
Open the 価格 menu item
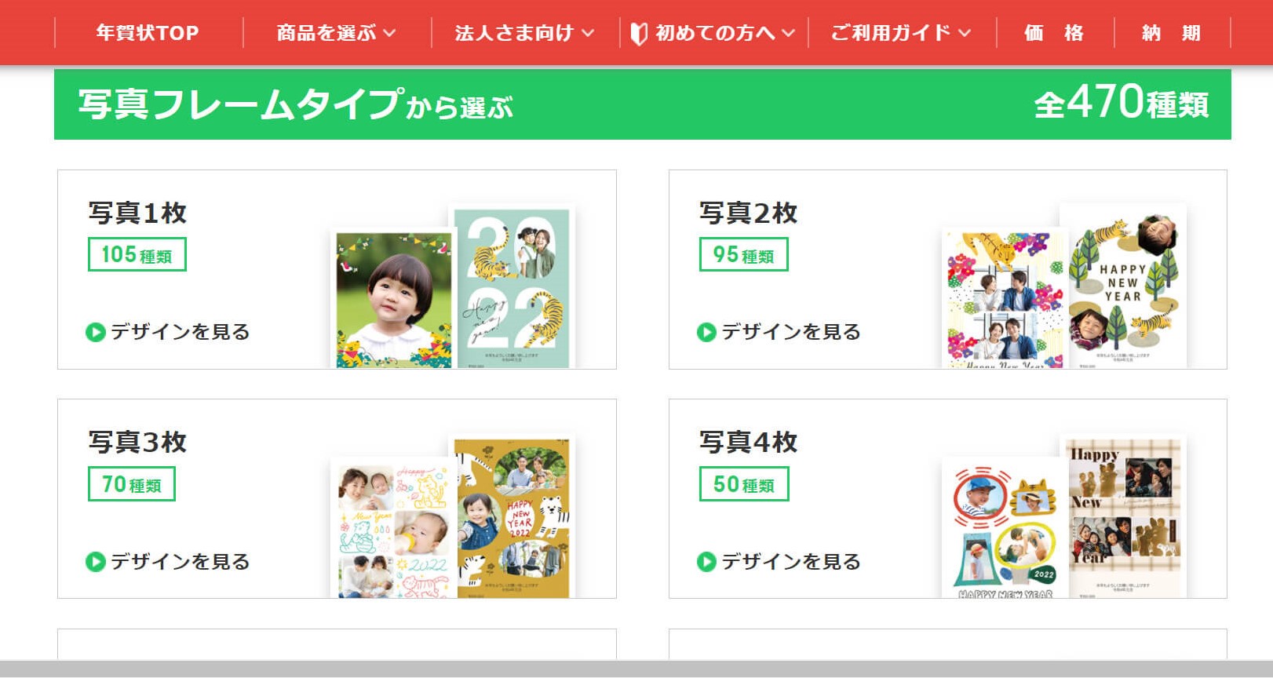click(x=1054, y=33)
